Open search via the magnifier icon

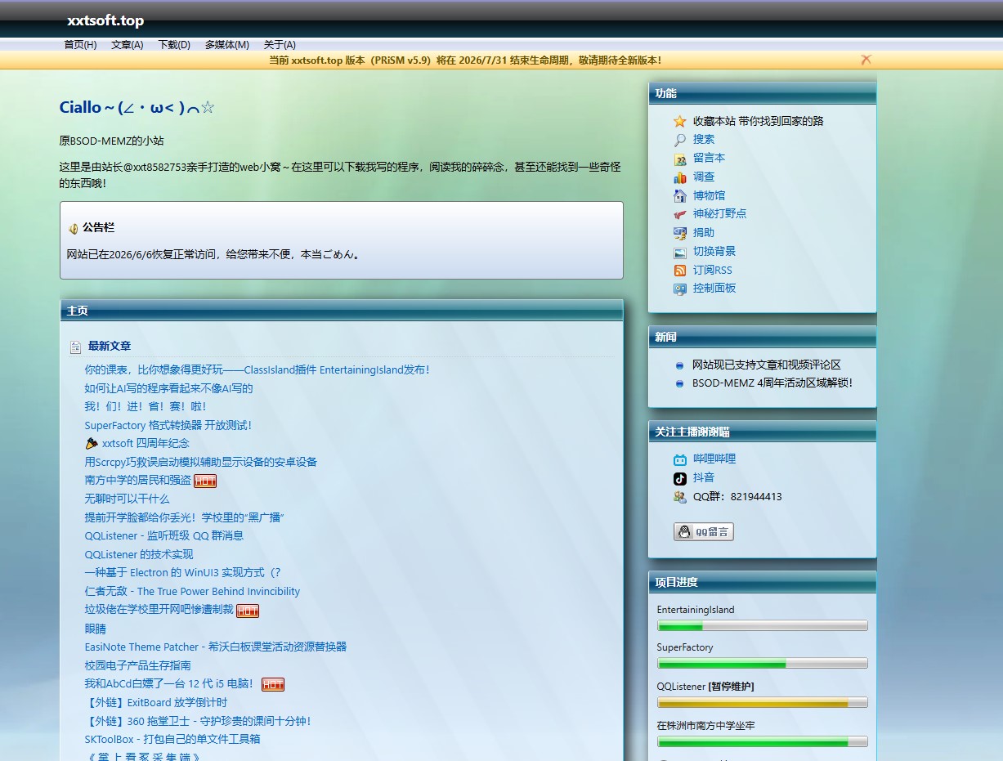pos(680,140)
